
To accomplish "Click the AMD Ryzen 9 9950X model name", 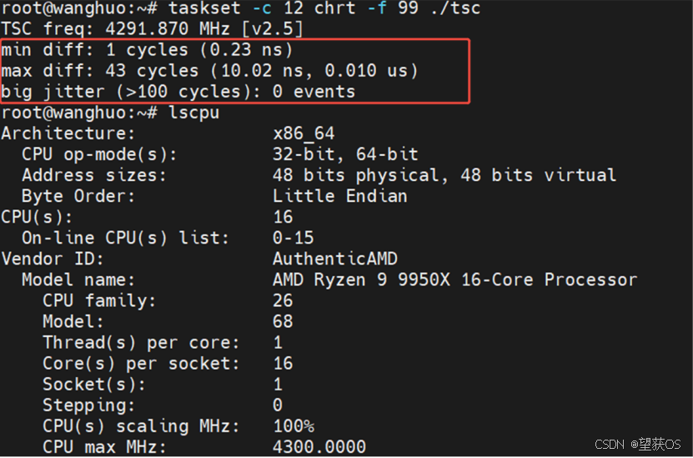I will (454, 279).
